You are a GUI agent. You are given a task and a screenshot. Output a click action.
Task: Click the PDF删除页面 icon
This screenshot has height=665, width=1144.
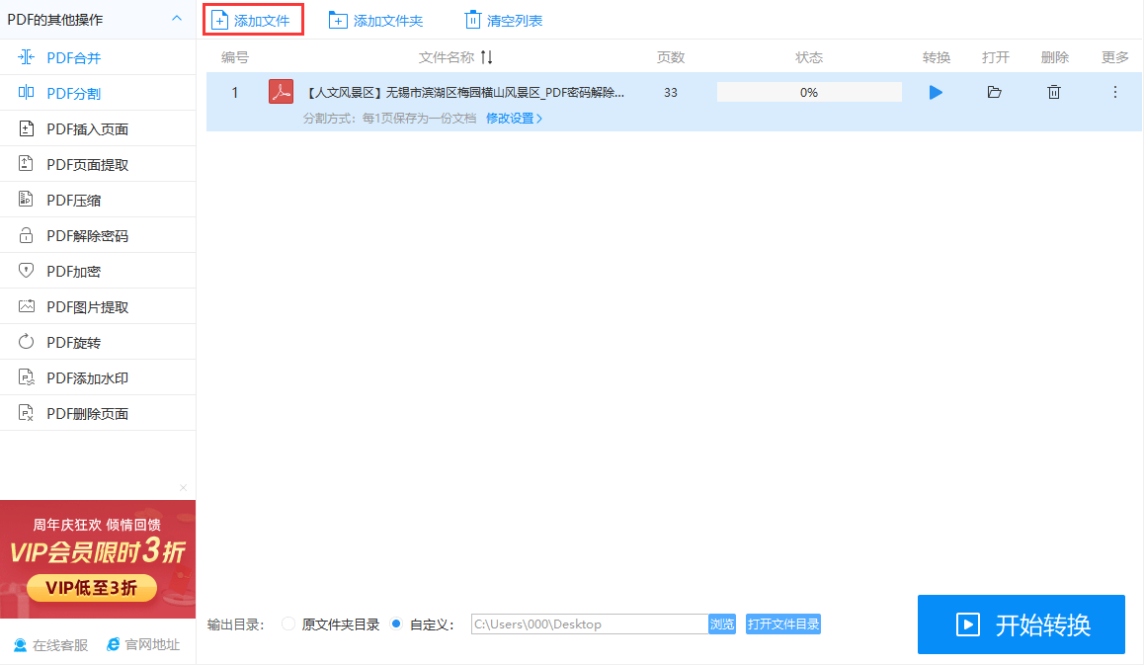click(x=26, y=413)
